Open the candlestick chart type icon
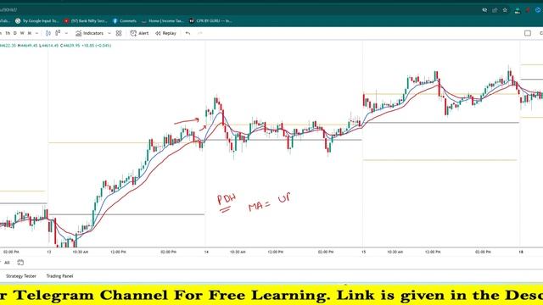Image resolution: width=543 pixels, height=305 pixels. pos(48,33)
